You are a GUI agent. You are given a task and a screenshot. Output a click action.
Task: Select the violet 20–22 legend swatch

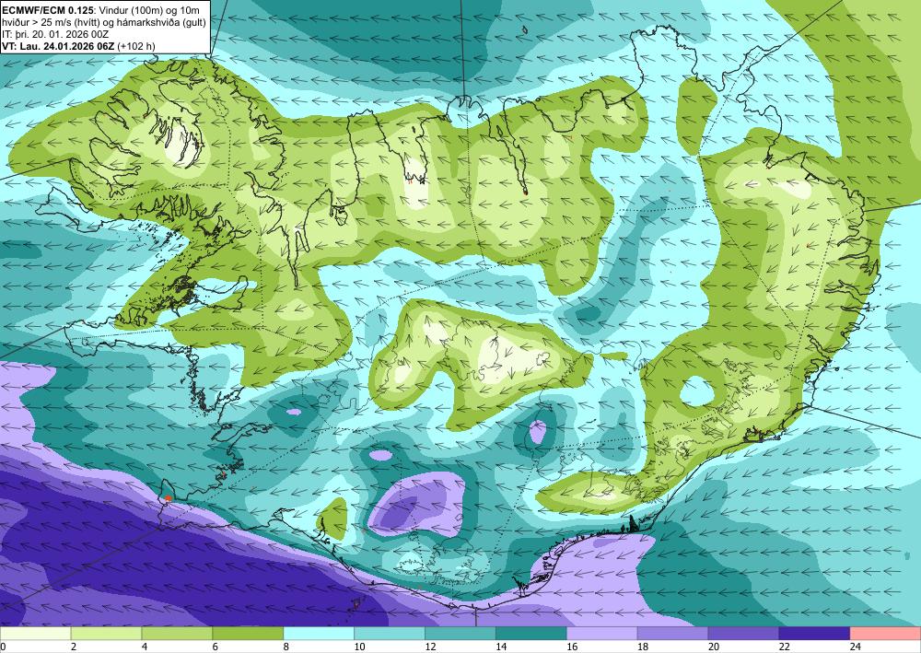(x=743, y=634)
